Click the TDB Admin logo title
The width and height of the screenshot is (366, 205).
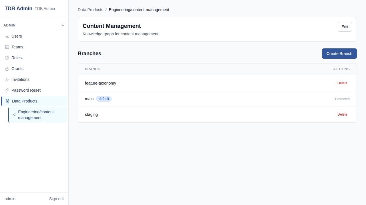(x=18, y=9)
